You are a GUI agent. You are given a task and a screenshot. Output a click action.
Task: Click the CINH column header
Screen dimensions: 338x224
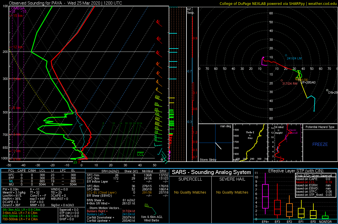(x=32, y=171)
